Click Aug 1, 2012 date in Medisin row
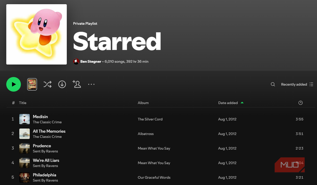317x185 pixels. point(227,119)
